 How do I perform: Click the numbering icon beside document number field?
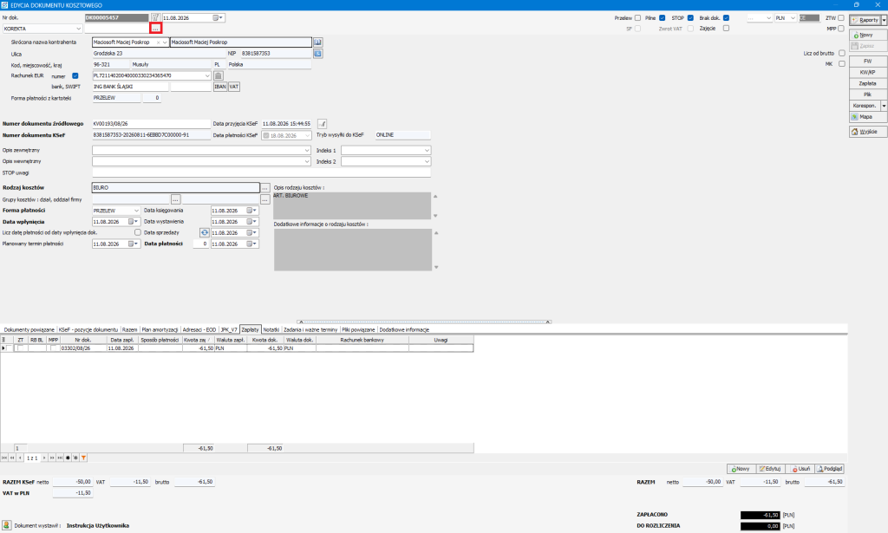click(x=155, y=17)
